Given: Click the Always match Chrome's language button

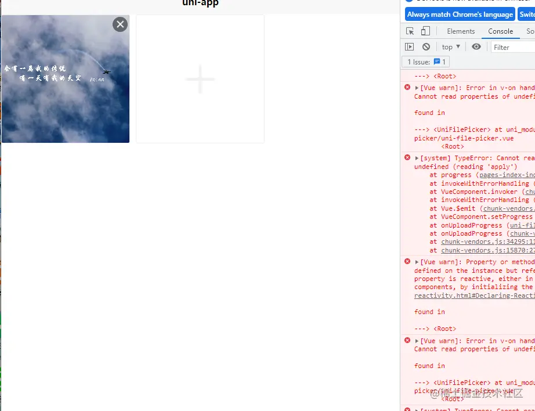Looking at the screenshot, I should coord(460,14).
